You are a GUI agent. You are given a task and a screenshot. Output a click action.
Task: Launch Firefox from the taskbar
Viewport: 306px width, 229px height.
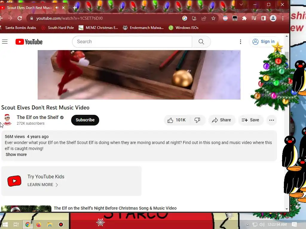tap(39, 225)
